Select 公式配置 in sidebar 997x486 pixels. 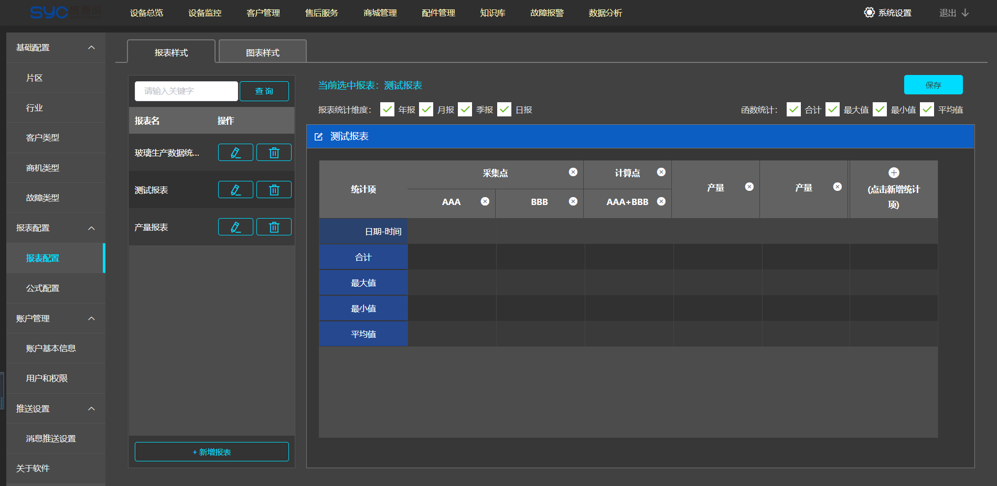[56, 288]
